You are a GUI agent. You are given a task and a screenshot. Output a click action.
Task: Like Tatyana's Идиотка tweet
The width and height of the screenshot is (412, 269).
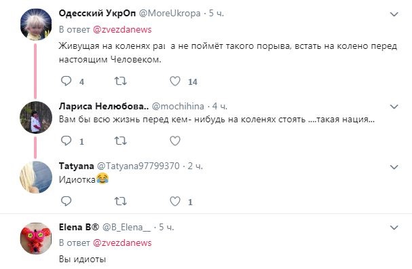(175, 201)
